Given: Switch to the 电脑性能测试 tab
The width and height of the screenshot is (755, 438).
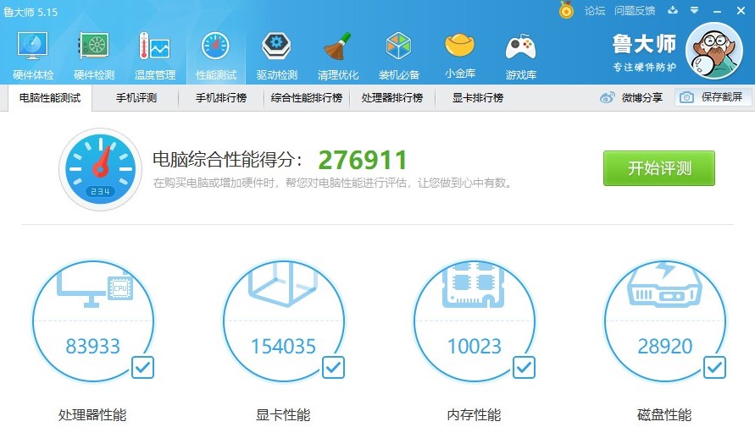Looking at the screenshot, I should coord(50,98).
